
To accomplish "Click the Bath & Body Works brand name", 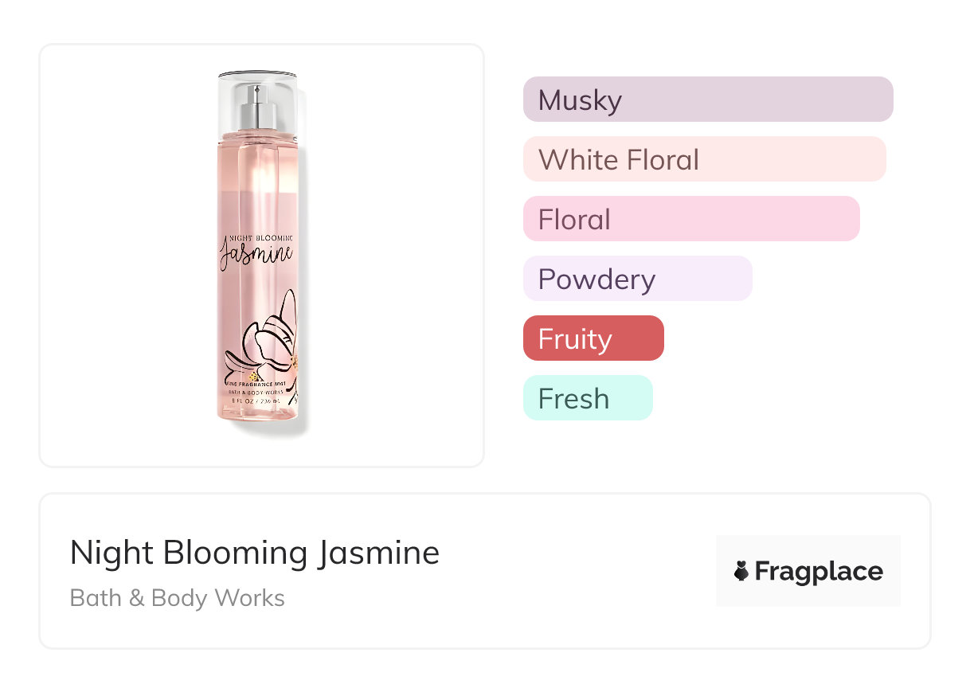I will pos(178,597).
